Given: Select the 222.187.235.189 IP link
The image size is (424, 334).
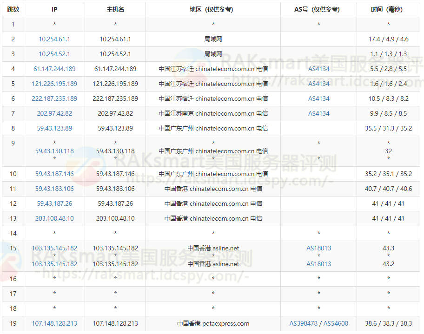Looking at the screenshot, I should [54, 99].
